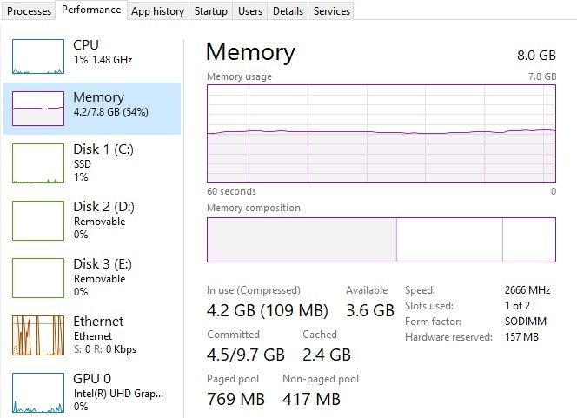The width and height of the screenshot is (577, 418).
Task: Click the Ethernet label in sidebar
Action: click(98, 322)
